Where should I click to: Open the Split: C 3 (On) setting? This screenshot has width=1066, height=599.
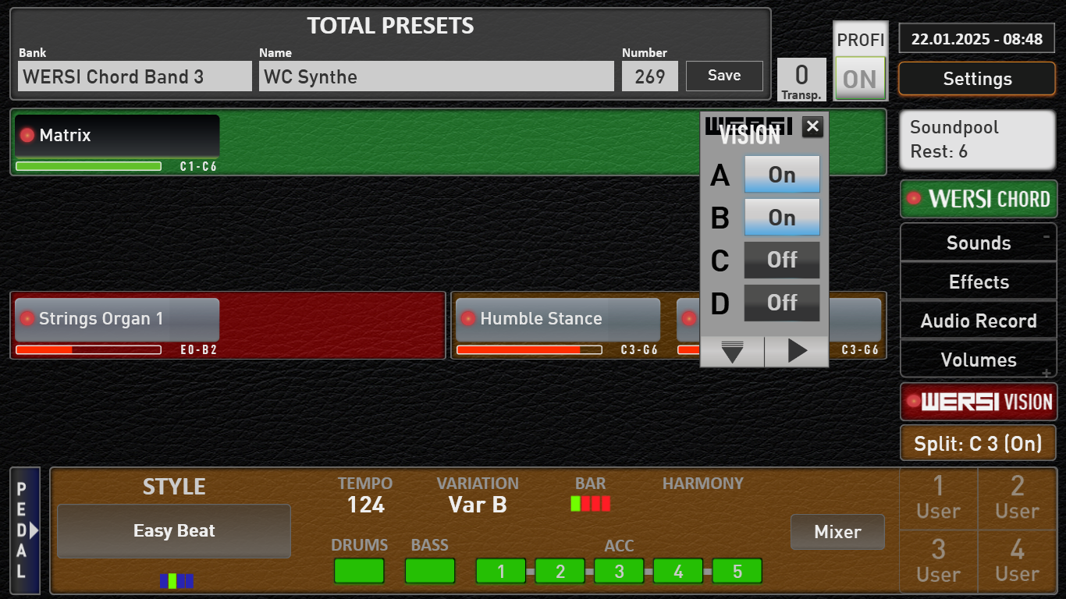[979, 444]
